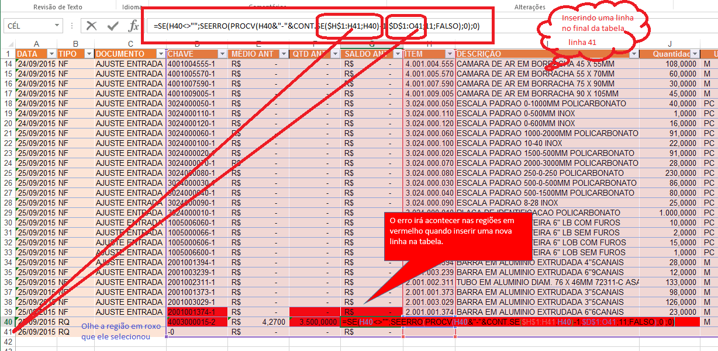
Task: Click inside the Name Box showing CÉL
Action: (29, 26)
